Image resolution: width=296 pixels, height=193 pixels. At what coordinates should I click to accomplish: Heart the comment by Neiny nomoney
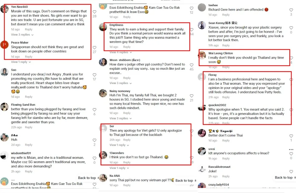point(192,96)
